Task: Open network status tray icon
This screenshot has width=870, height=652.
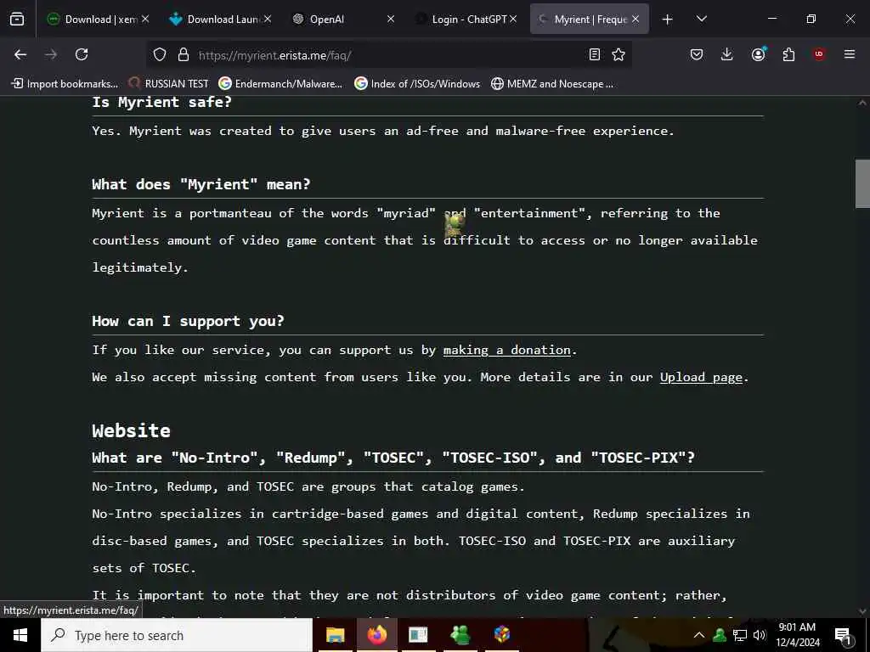Action: 740,635
